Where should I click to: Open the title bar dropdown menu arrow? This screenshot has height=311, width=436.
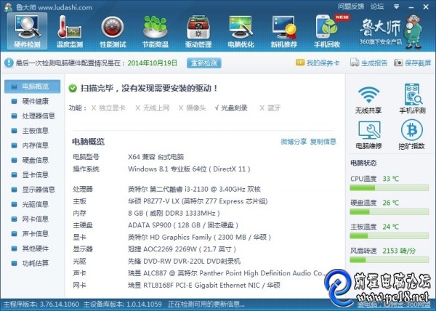(395, 6)
